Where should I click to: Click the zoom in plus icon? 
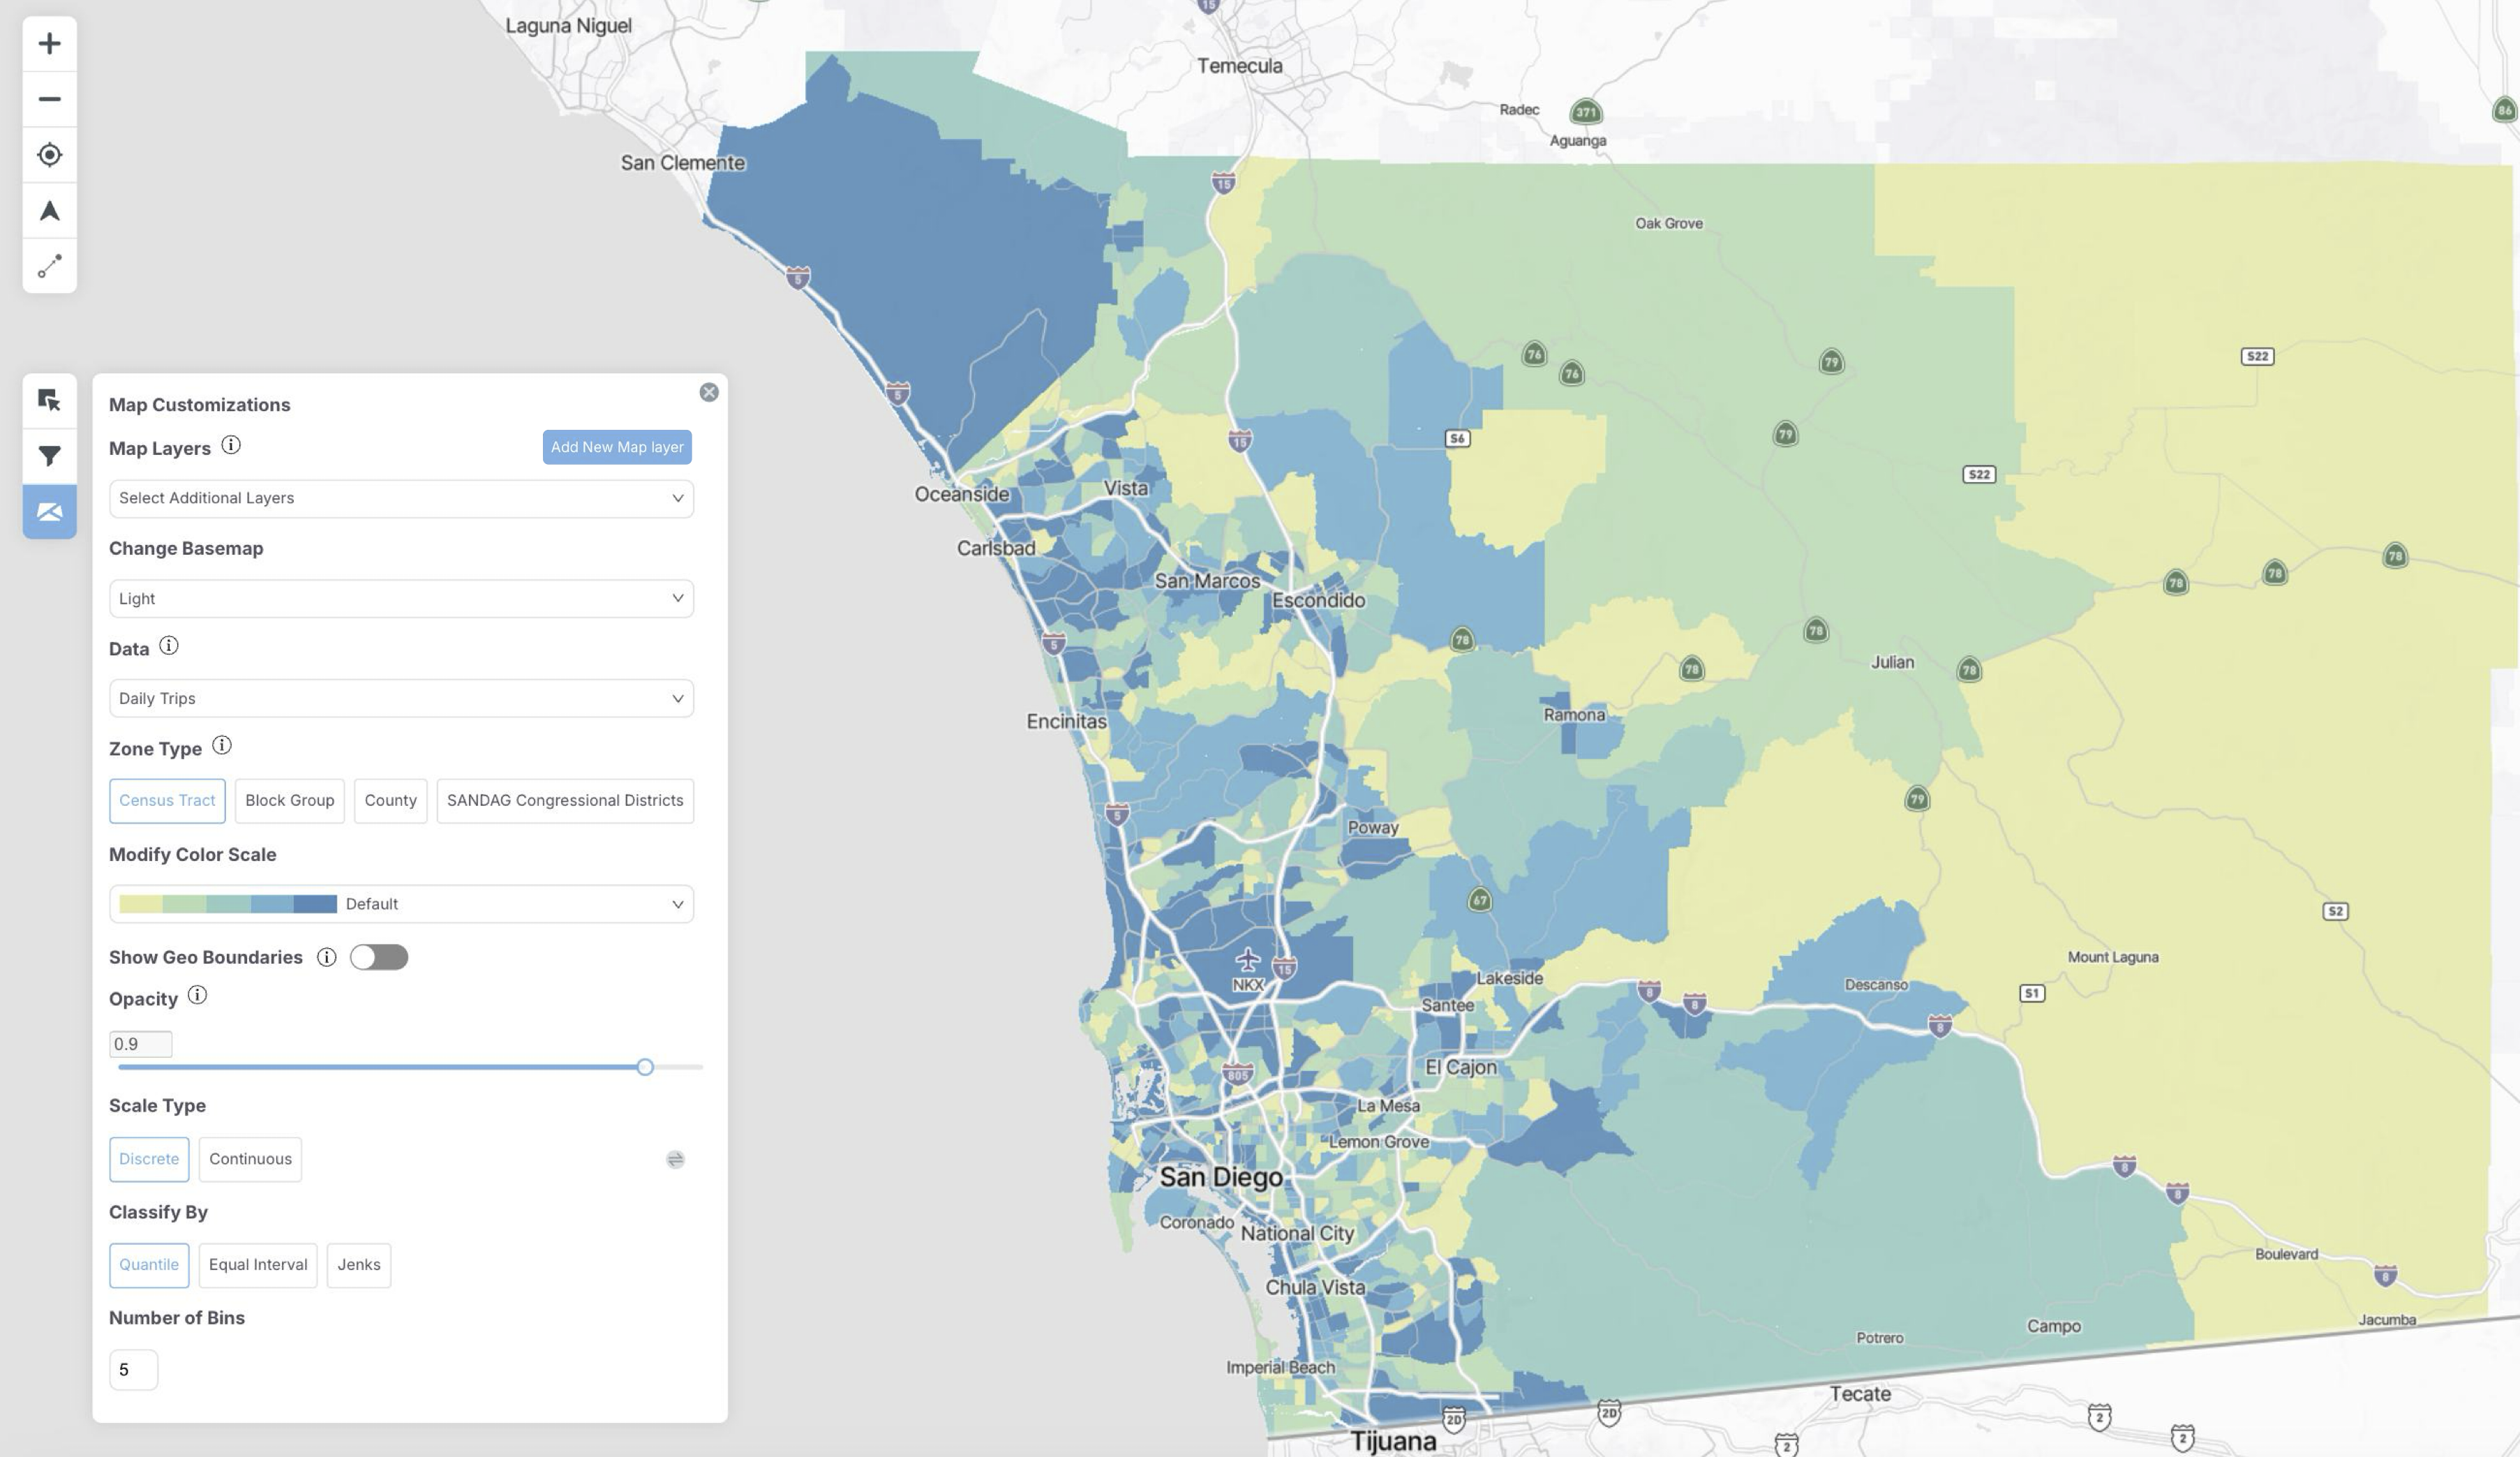click(49, 44)
